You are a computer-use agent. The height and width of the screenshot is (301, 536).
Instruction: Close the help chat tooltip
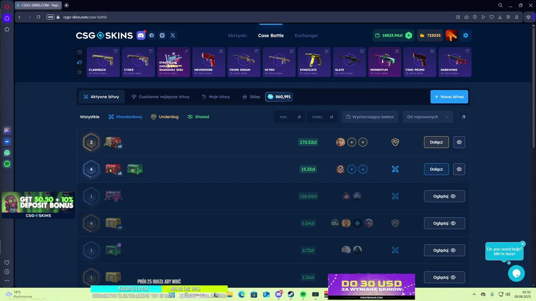click(523, 244)
